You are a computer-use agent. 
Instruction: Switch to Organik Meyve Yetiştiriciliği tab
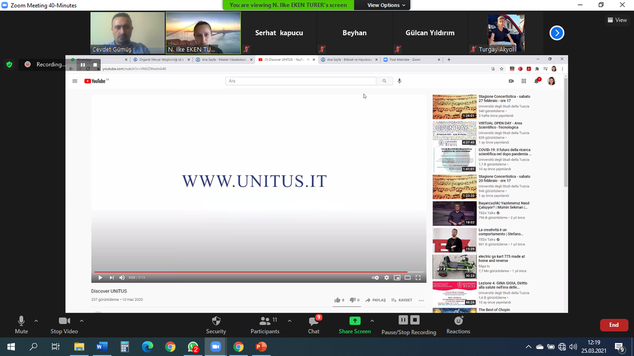coord(161,59)
